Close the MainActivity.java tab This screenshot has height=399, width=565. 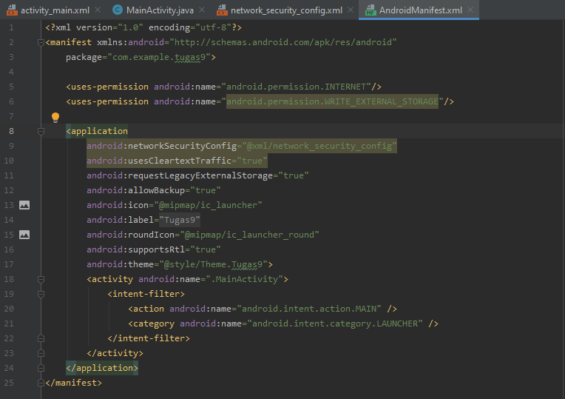(202, 10)
